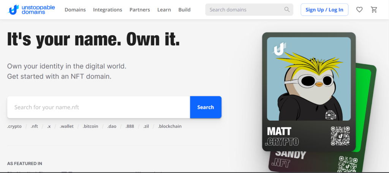389x173 pixels.
Task: Click the 'It's your name. Own it.' heading
Action: pyautogui.click(x=93, y=39)
